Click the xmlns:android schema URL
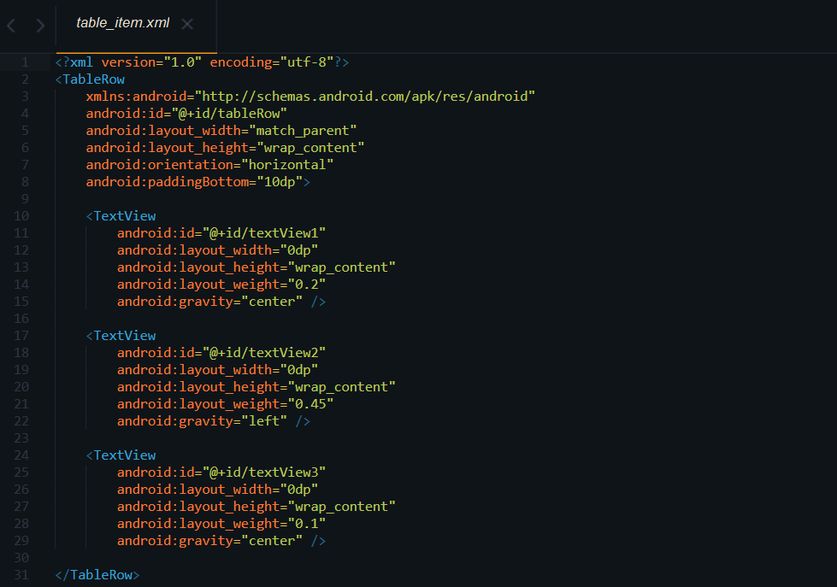837x587 pixels. click(x=365, y=97)
